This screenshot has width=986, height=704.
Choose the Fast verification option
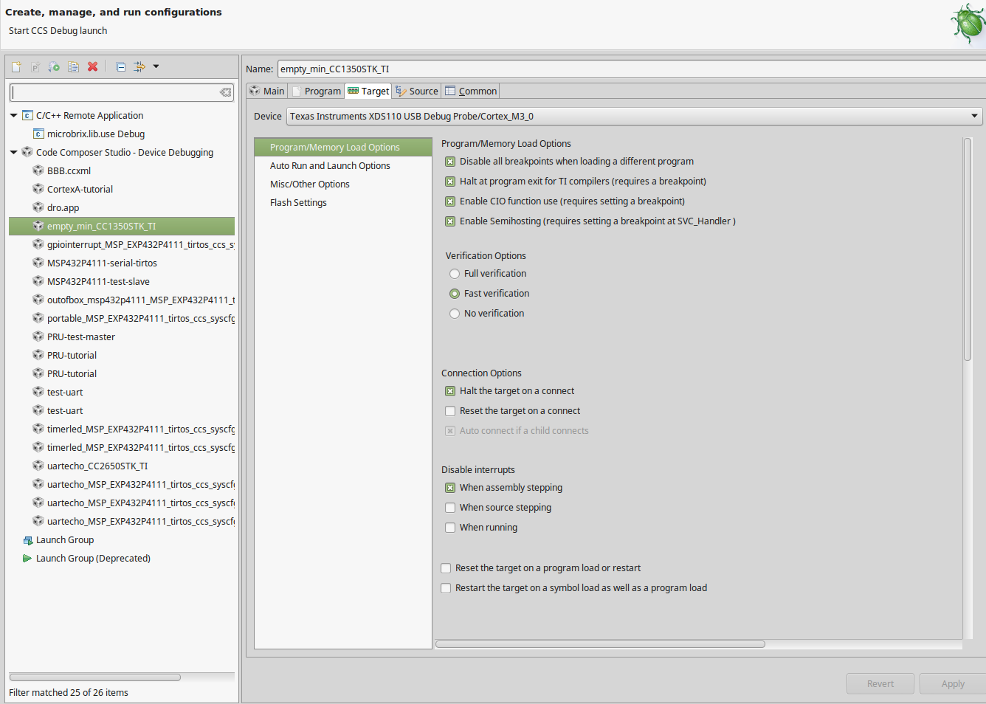tap(455, 294)
